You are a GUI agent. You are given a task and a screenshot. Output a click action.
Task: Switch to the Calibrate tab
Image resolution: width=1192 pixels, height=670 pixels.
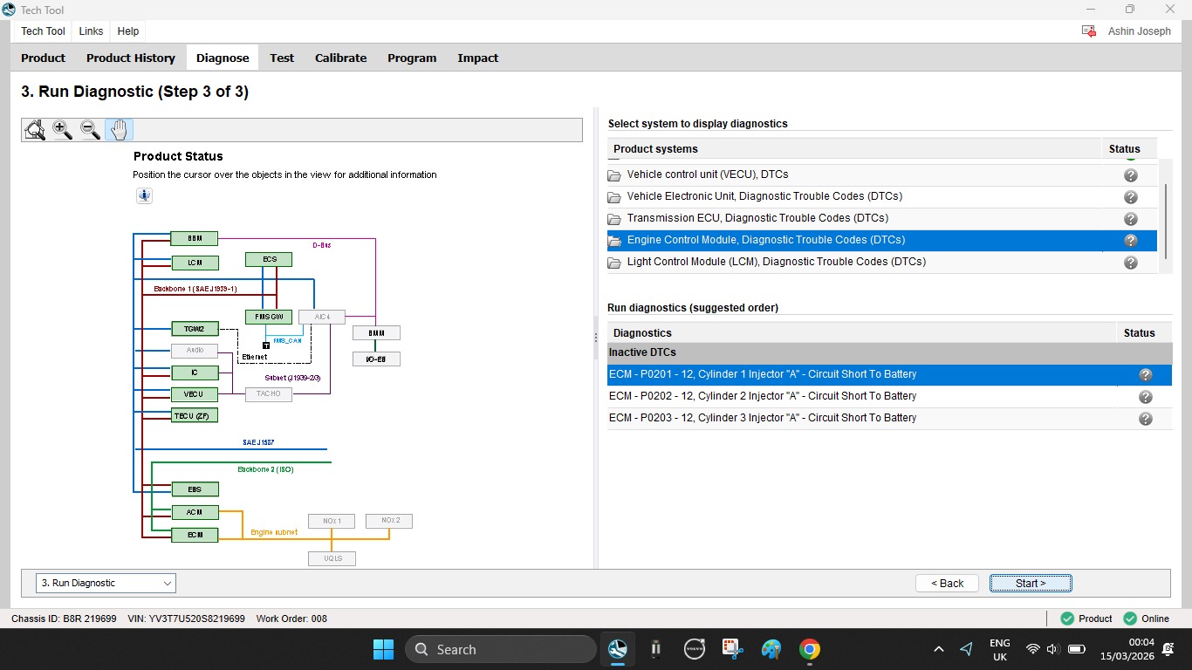coord(341,58)
